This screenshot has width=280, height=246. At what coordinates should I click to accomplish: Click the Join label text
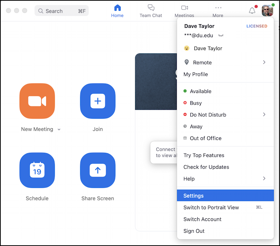(98, 129)
